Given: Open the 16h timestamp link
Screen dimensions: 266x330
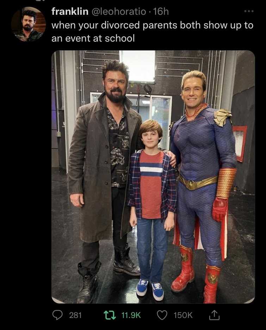Looking at the screenshot, I should pos(161,11).
